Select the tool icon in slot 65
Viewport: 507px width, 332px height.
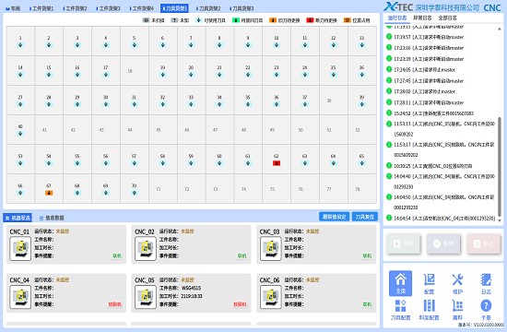pos(362,163)
